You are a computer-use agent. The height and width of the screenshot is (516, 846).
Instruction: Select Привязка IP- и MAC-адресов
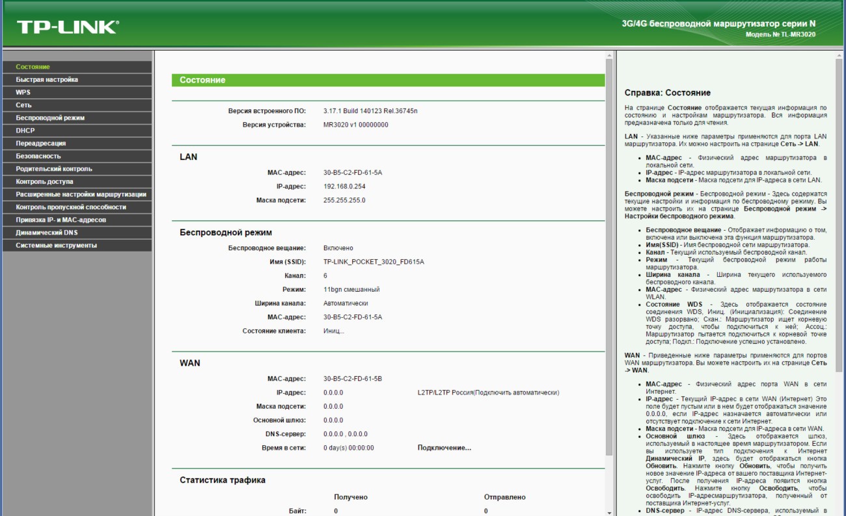pyautogui.click(x=61, y=220)
